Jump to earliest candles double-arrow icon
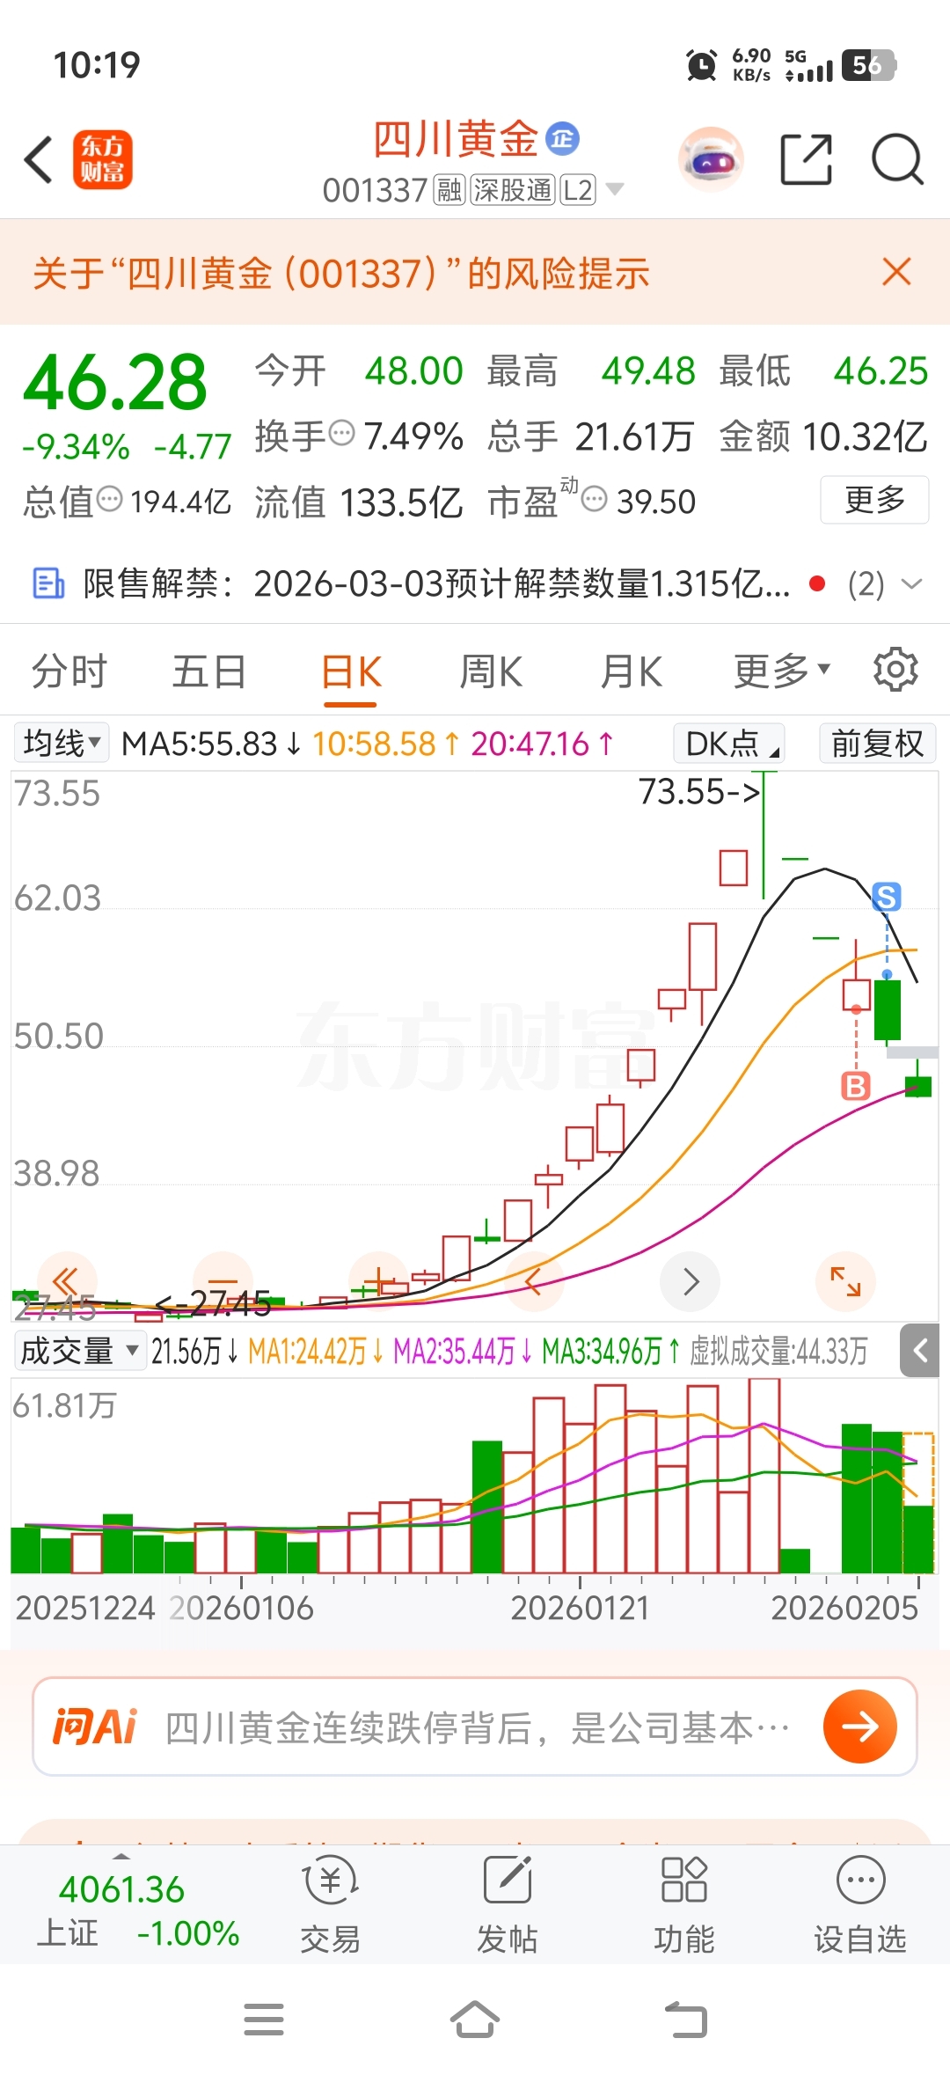950x2075 pixels. (66, 1281)
